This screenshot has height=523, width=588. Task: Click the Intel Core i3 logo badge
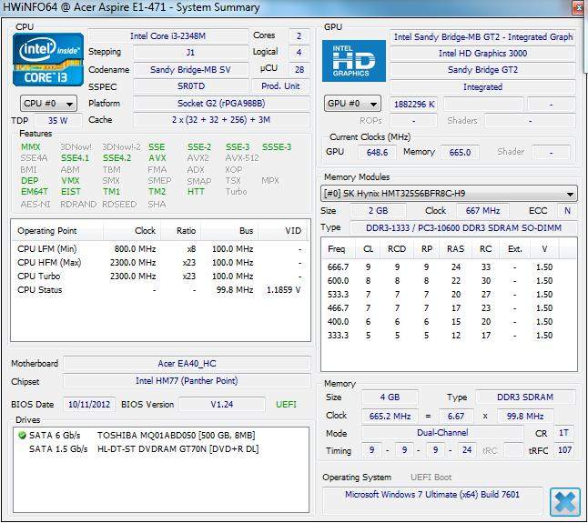(48, 59)
